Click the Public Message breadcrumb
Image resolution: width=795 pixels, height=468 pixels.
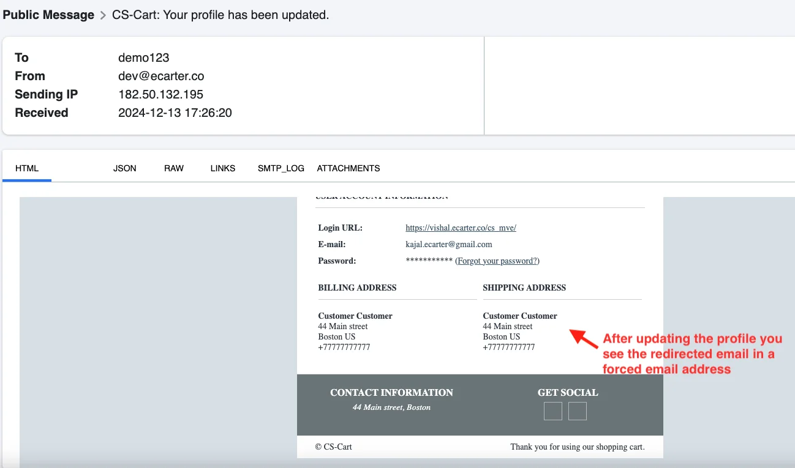[48, 15]
